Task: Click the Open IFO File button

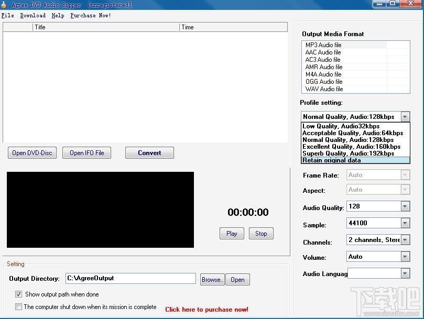Action: pyautogui.click(x=87, y=153)
